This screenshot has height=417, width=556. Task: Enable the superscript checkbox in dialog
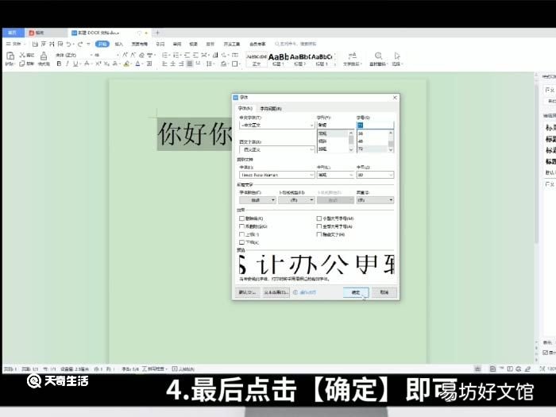click(x=241, y=234)
